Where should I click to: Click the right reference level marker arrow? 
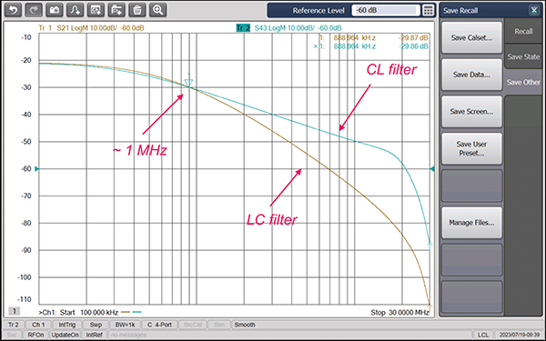click(432, 169)
